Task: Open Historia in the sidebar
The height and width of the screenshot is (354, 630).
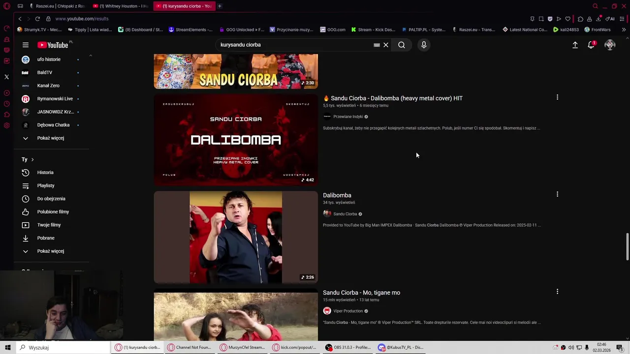Action: (x=45, y=173)
